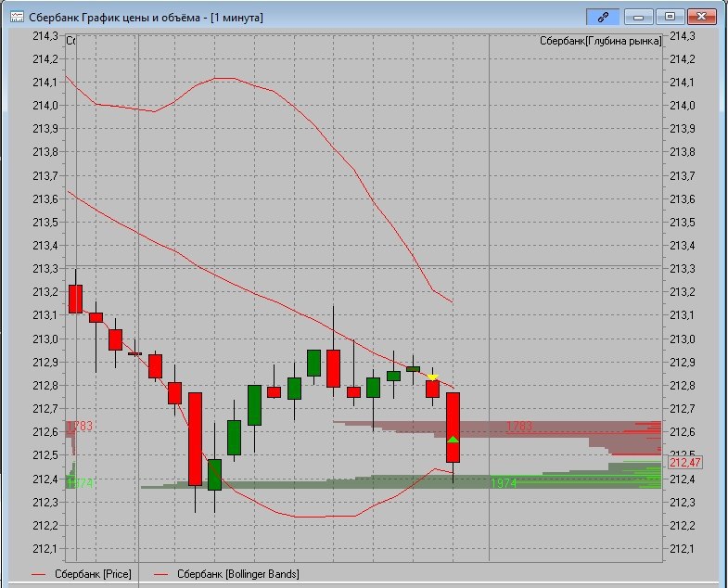The width and height of the screenshot is (728, 588).
Task: Click the green 1974 volume label on right
Action: pos(504,483)
